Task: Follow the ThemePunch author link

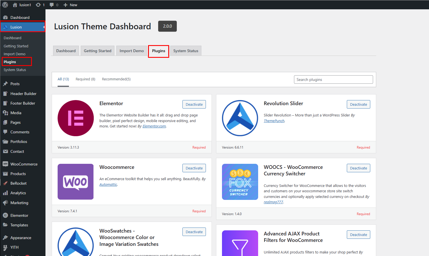Action: point(274,121)
